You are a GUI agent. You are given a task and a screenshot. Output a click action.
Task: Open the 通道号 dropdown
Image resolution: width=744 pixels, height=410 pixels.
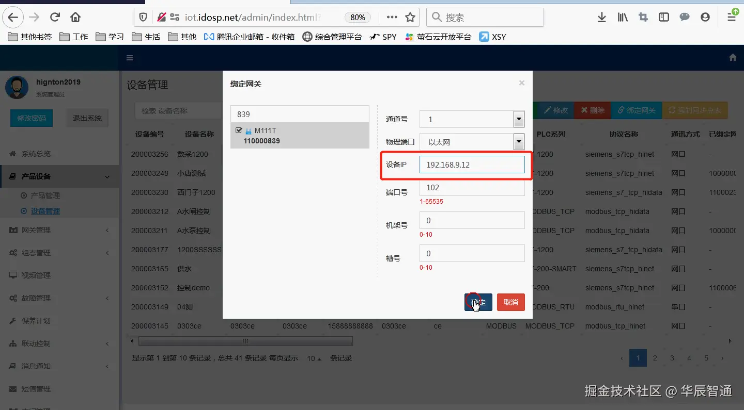coord(472,119)
